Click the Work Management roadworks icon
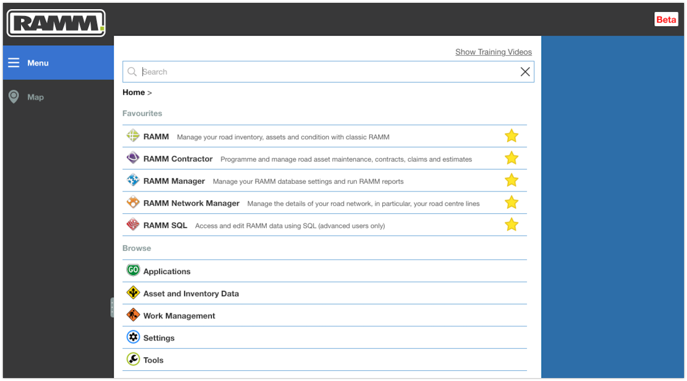Screen dimensions: 687x381 [x=133, y=315]
